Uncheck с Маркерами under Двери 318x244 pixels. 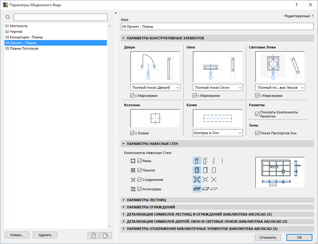coord(132,96)
